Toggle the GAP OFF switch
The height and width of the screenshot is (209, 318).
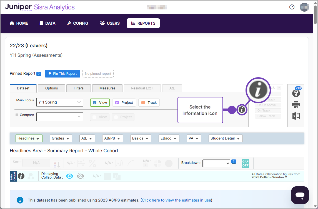[x=245, y=163]
